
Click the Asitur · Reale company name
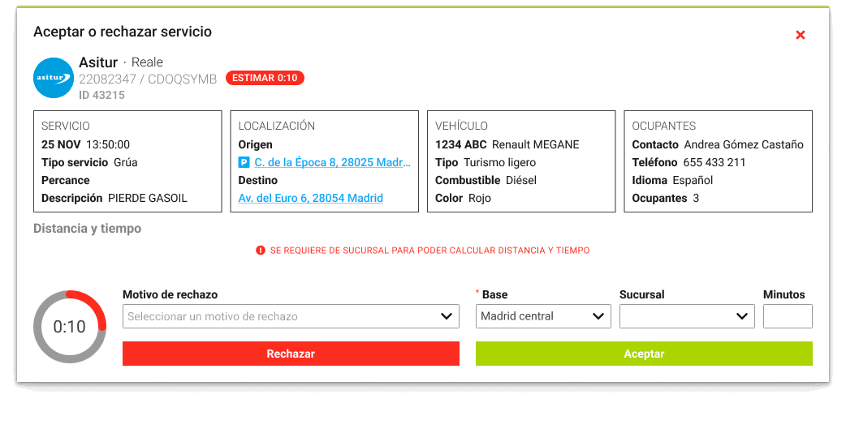tap(121, 62)
